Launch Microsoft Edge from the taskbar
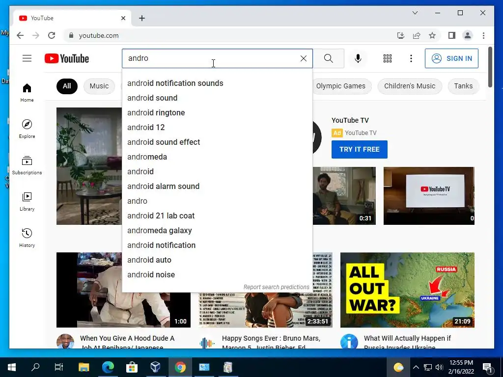This screenshot has height=377, width=503. [108, 367]
